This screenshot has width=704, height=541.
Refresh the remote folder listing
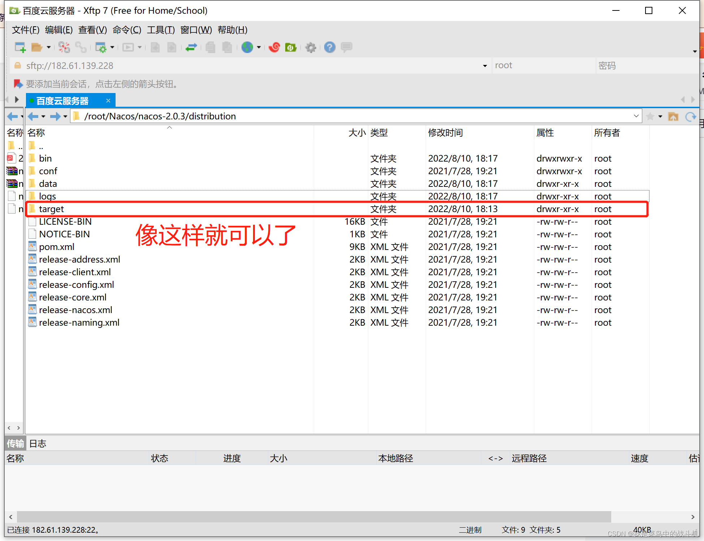690,116
